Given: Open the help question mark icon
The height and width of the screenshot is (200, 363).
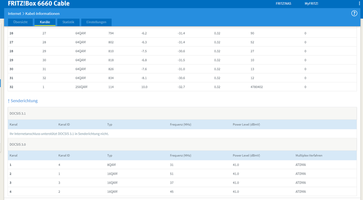Looking at the screenshot, I should 354,13.
